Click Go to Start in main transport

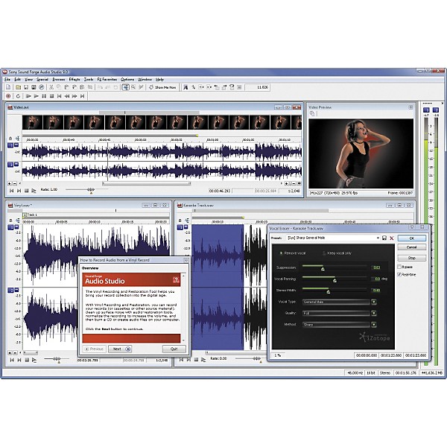[x=60, y=96]
